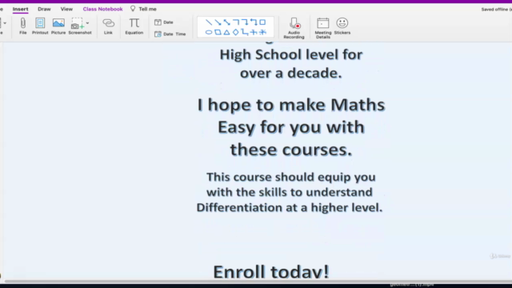This screenshot has width=512, height=288.
Task: Click the Tell me search box
Action: (x=144, y=9)
